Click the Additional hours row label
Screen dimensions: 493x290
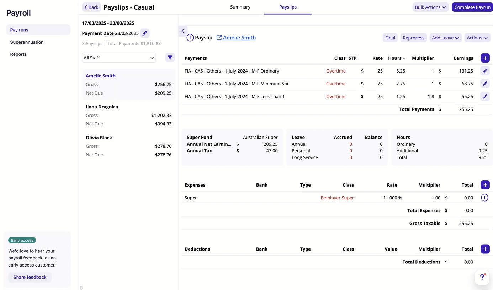[407, 151]
